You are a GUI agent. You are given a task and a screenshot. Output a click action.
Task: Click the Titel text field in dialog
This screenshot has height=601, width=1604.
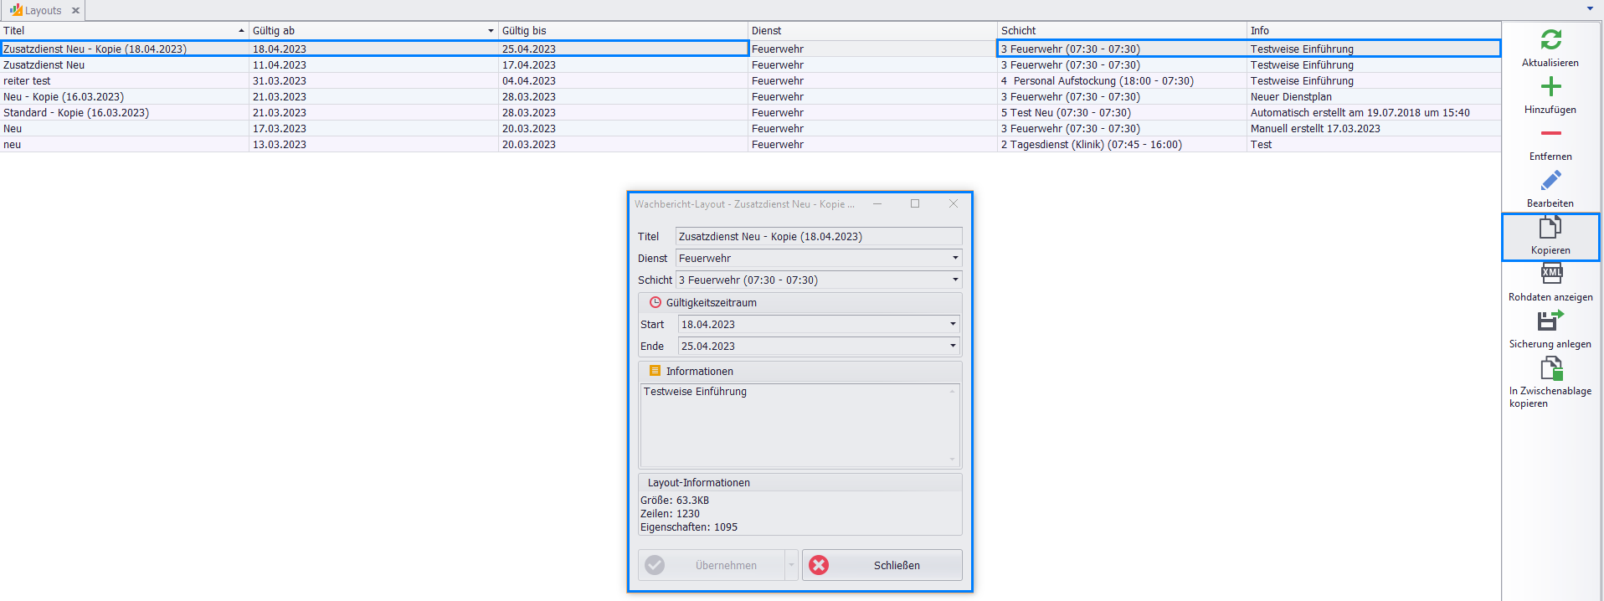[817, 237]
